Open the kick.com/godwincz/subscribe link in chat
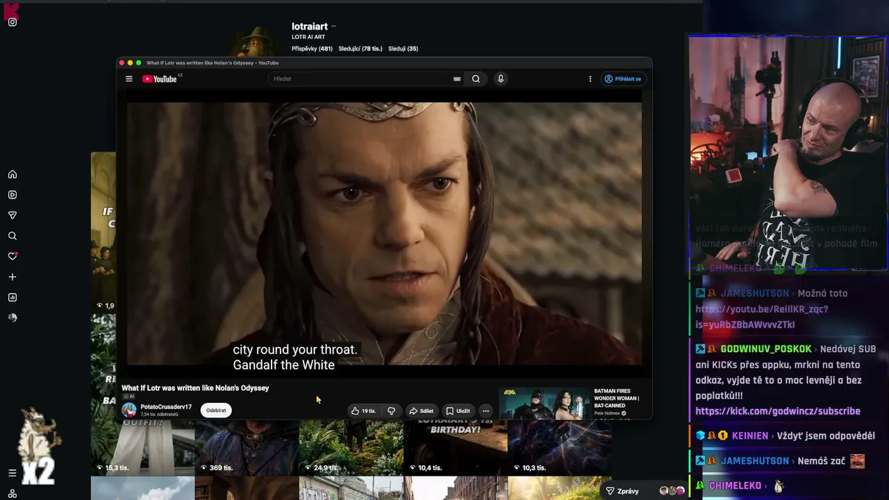The width and height of the screenshot is (889, 500). [778, 411]
